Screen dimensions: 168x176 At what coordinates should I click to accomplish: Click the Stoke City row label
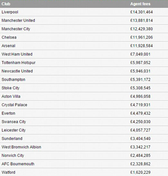(x=11, y=88)
